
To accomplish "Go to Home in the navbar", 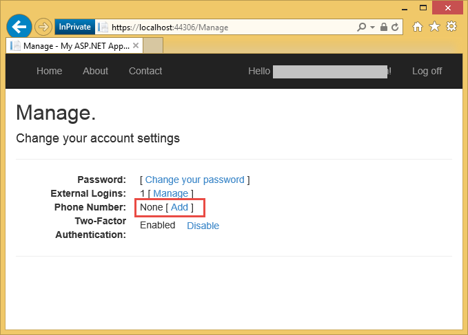I will [49, 71].
